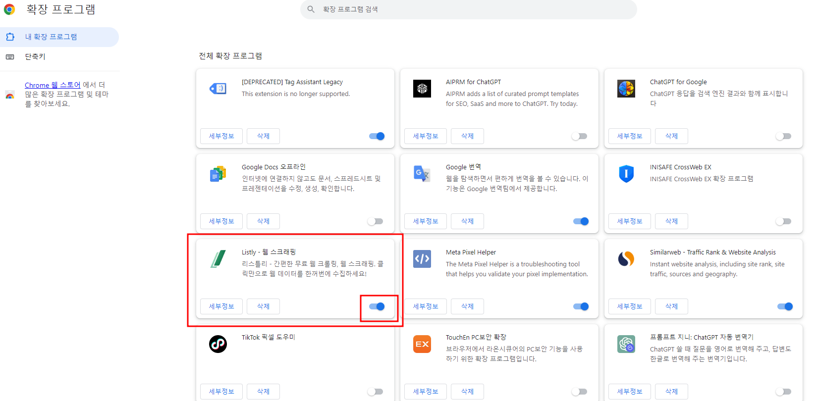Turn off the Listly web scraping toggle
The image size is (817, 401).
pos(377,306)
